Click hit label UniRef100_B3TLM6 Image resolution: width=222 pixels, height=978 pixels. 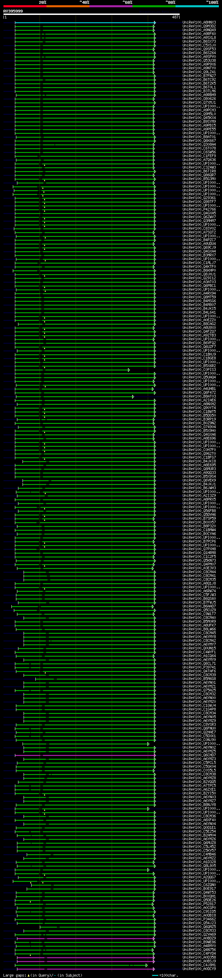[x=199, y=91]
